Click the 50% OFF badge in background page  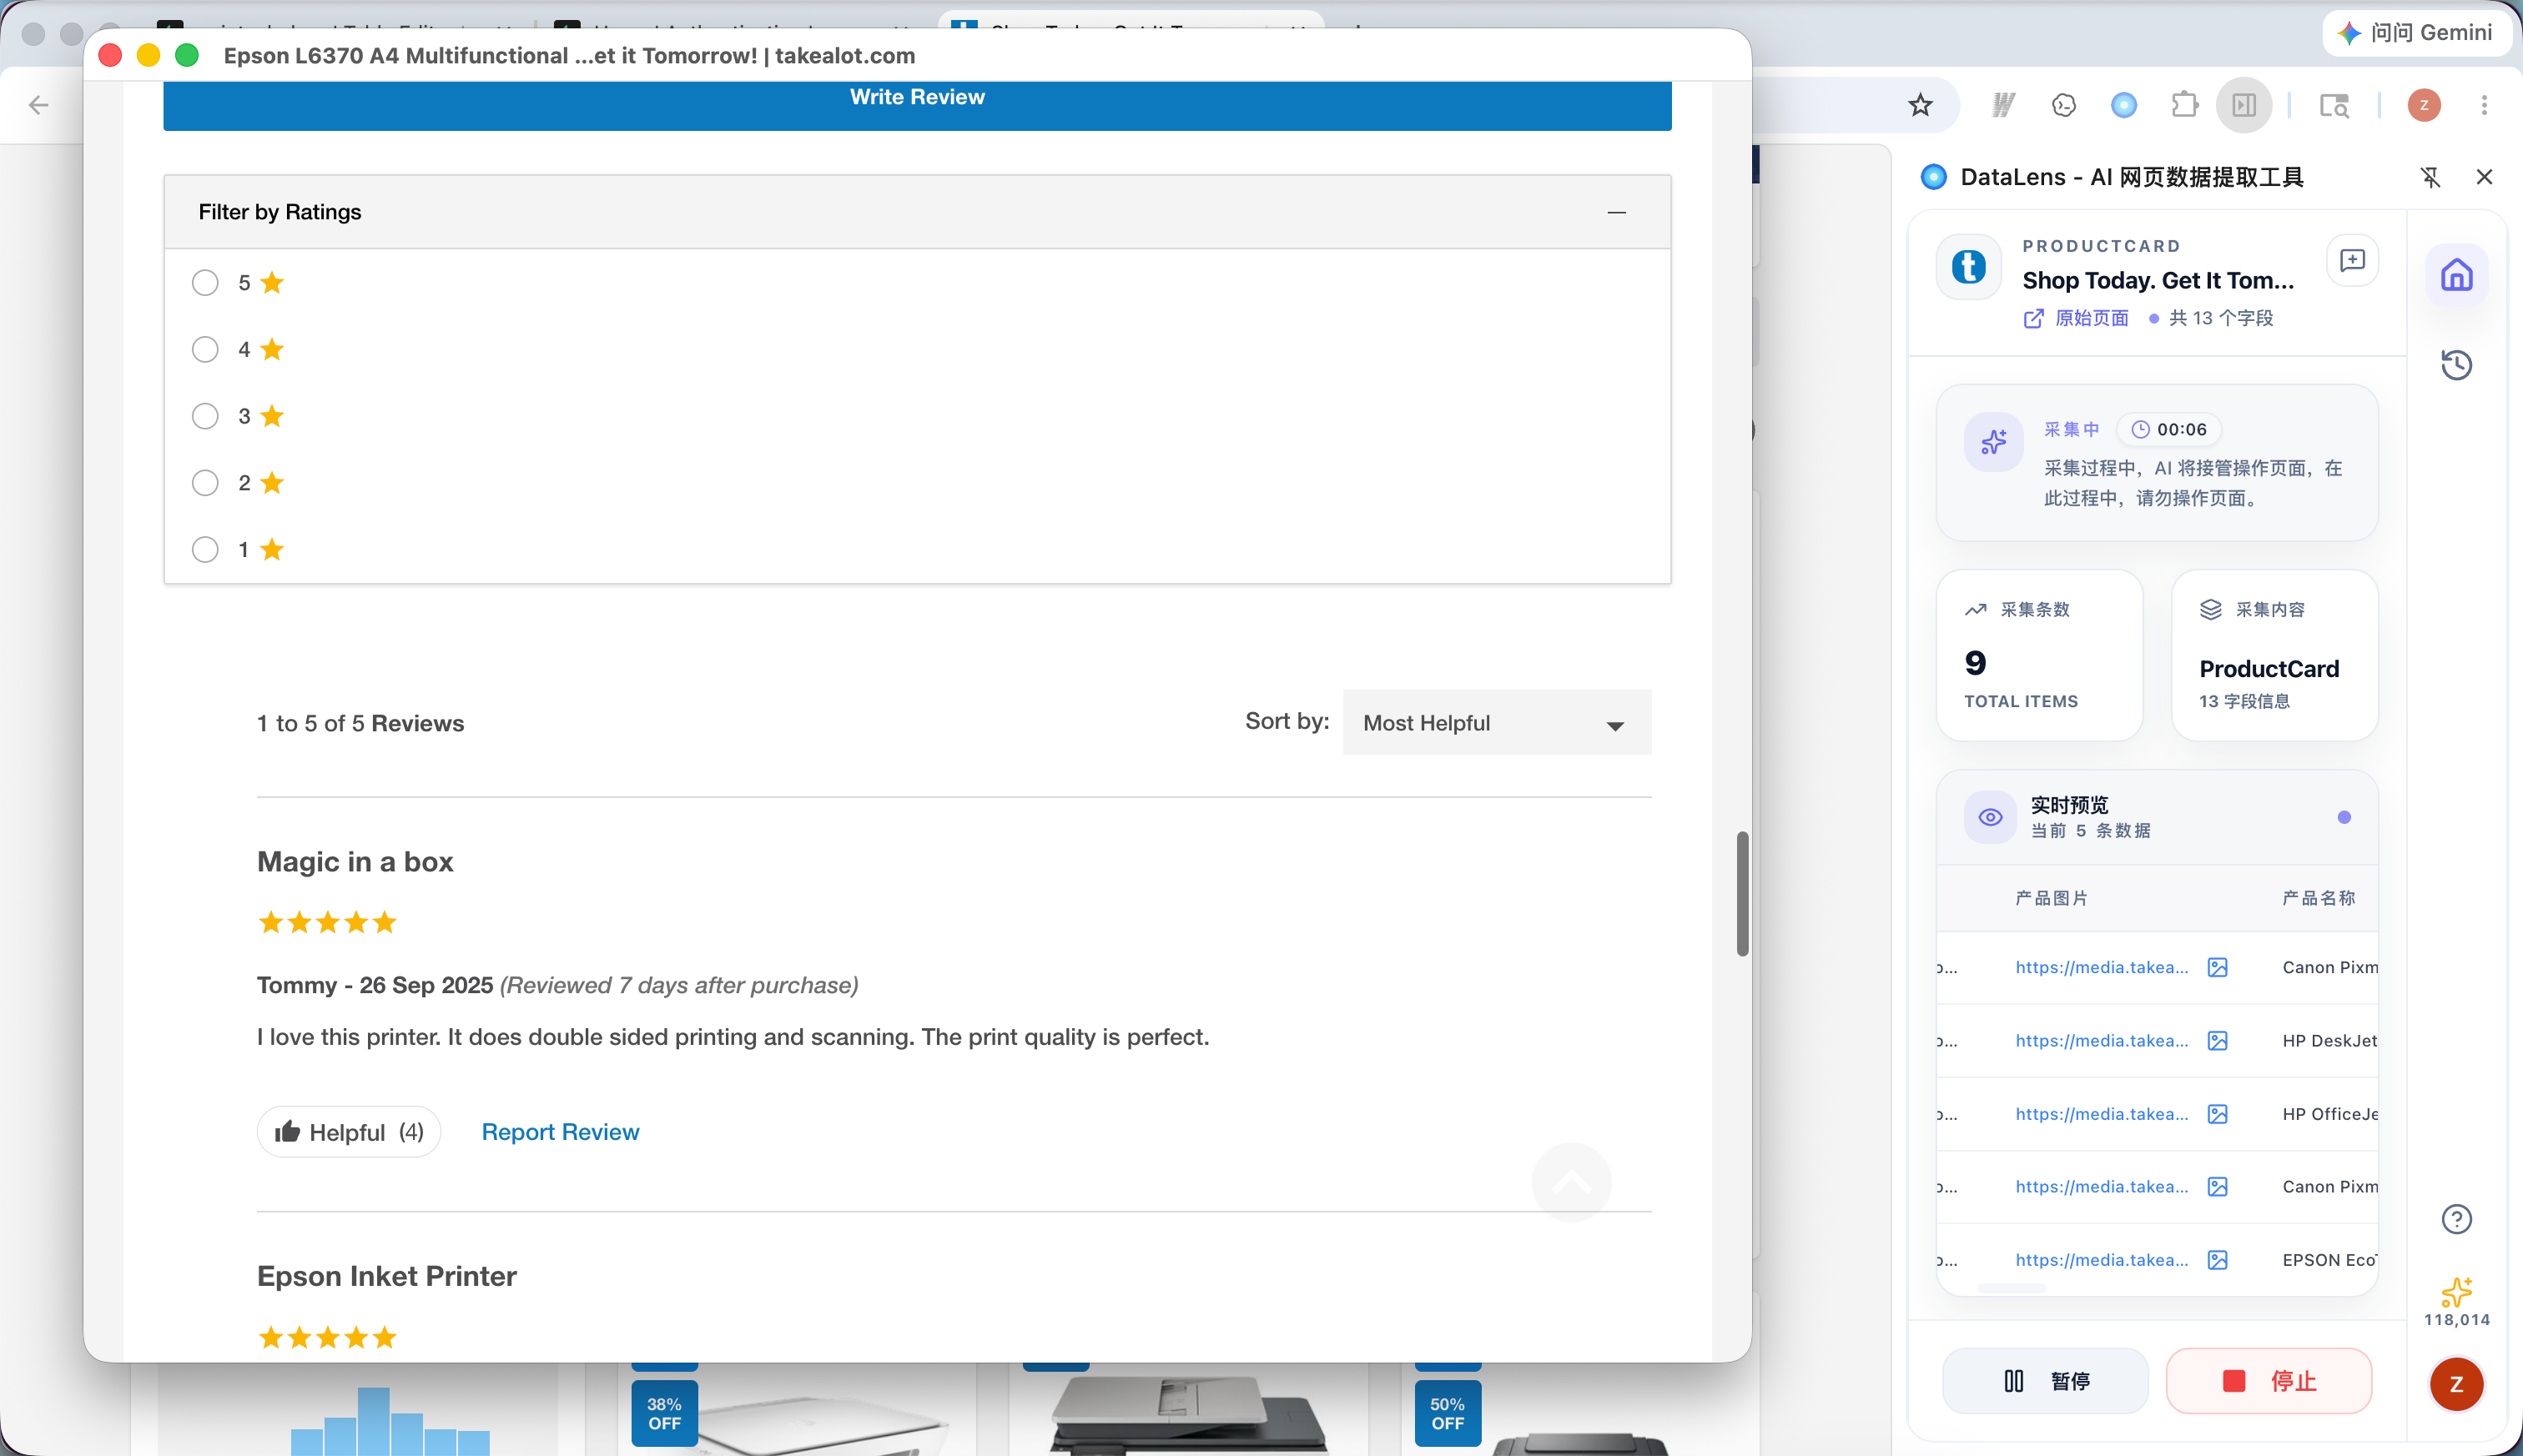[1447, 1413]
